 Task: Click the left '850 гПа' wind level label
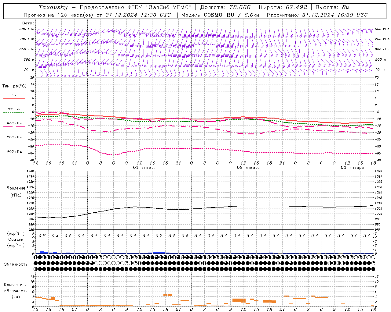click(27, 49)
